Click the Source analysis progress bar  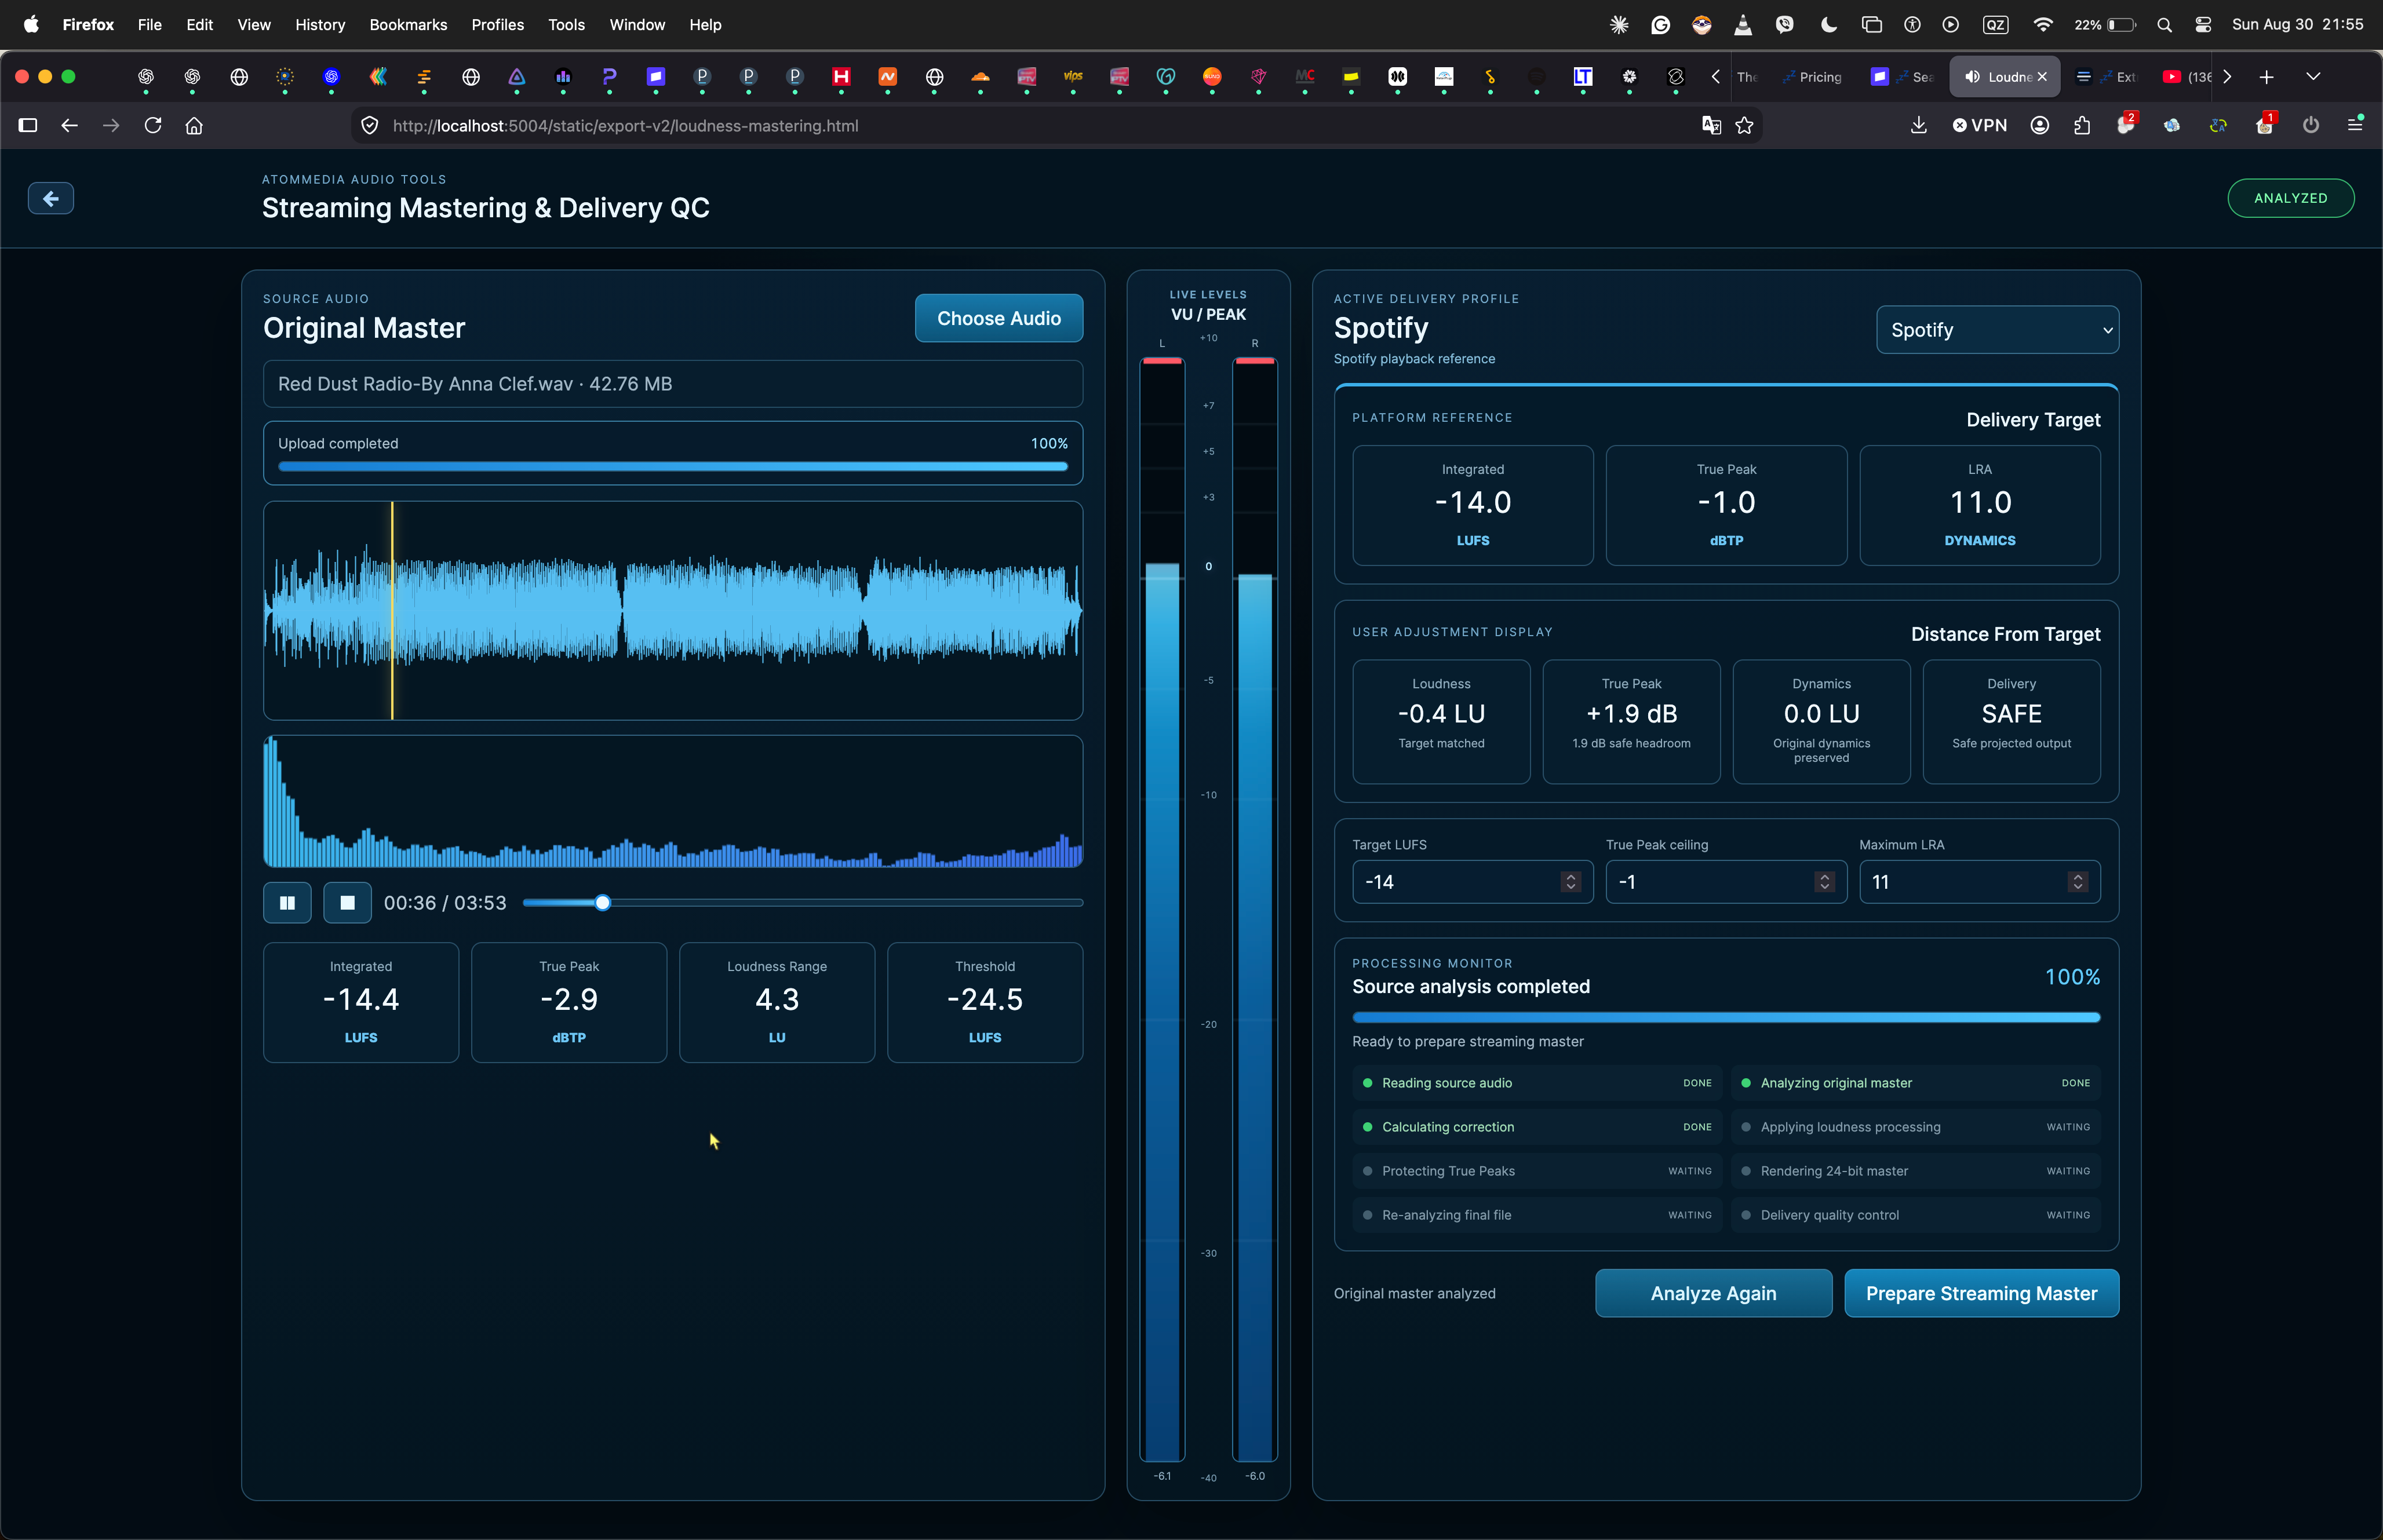coord(1726,1017)
